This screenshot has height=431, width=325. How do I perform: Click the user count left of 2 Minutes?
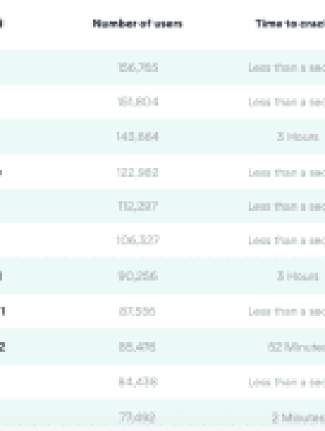coord(137,418)
